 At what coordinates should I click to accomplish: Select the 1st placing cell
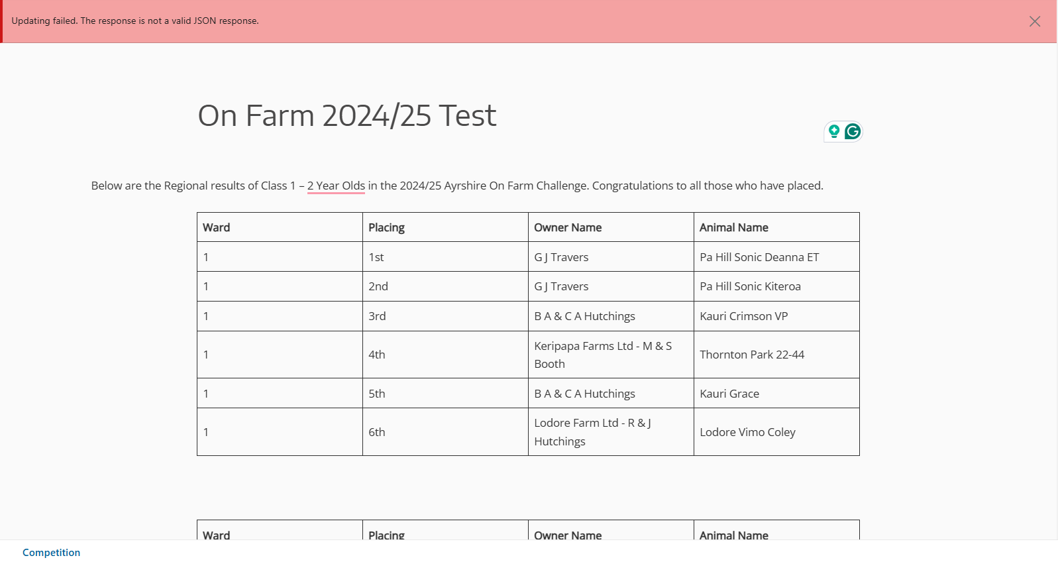pyautogui.click(x=445, y=256)
